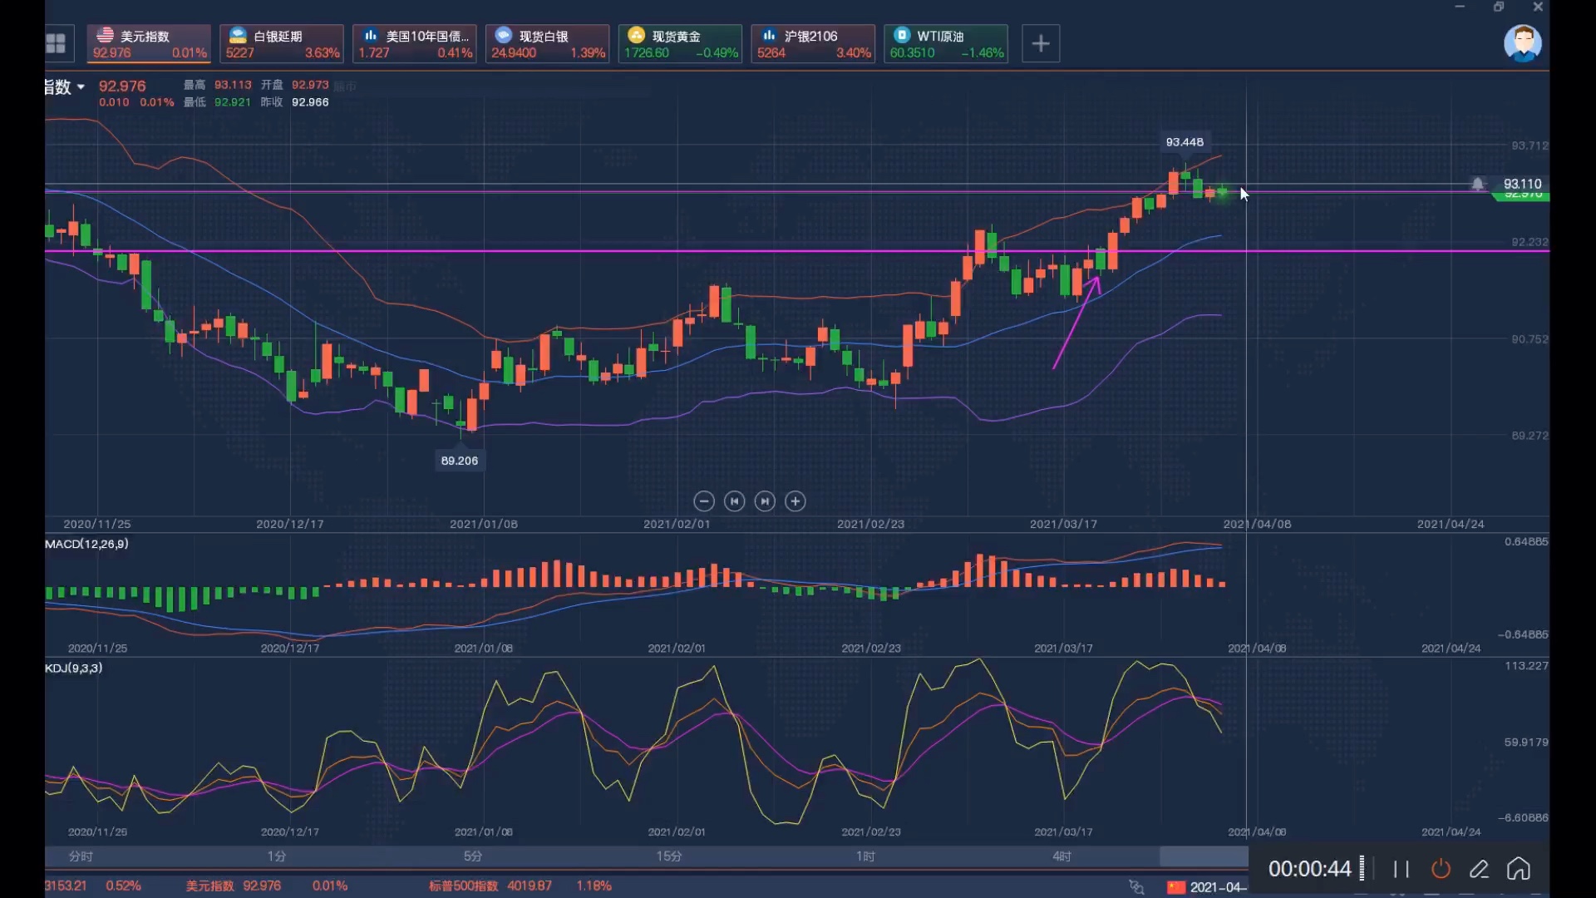1596x898 pixels.
Task: Click the recorder home icon
Action: point(1519,869)
